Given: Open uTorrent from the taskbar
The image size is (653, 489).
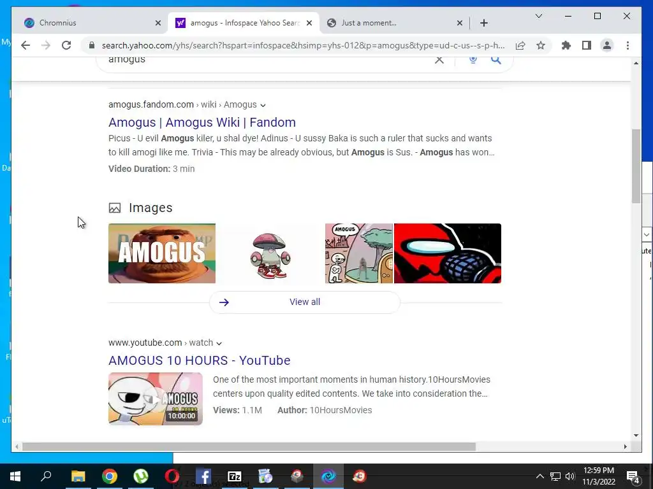Looking at the screenshot, I should 141,476.
